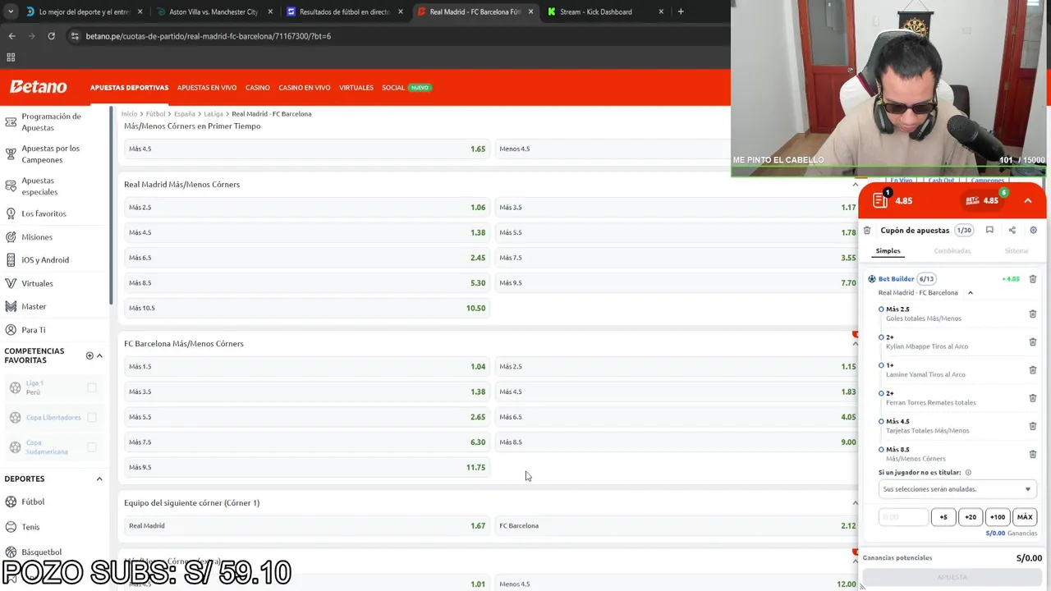This screenshot has width=1051, height=591.
Task: Collapse Real Madrid - FC Barcelona bet builder legs
Action: 970,293
